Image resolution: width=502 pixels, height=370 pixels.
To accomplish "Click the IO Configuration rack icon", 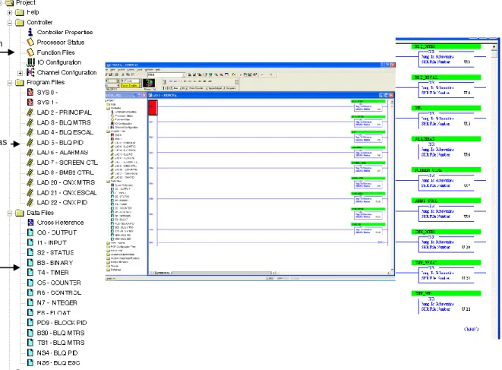I will coord(30,62).
